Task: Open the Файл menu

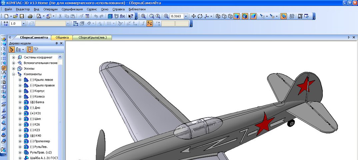Action: pyautogui.click(x=8, y=9)
